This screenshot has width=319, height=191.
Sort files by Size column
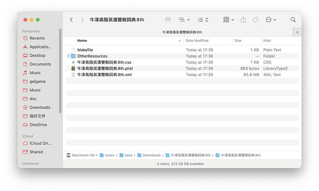pyautogui.click(x=238, y=41)
